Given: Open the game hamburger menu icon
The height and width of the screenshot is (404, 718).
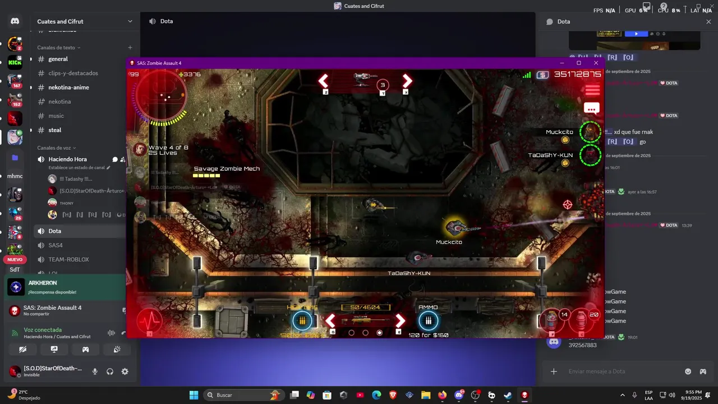Looking at the screenshot, I should [592, 90].
